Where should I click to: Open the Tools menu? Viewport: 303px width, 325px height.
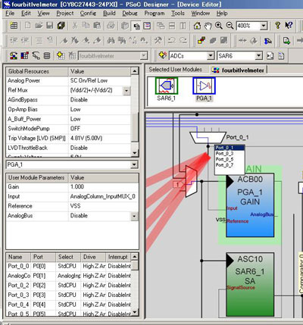click(x=178, y=13)
